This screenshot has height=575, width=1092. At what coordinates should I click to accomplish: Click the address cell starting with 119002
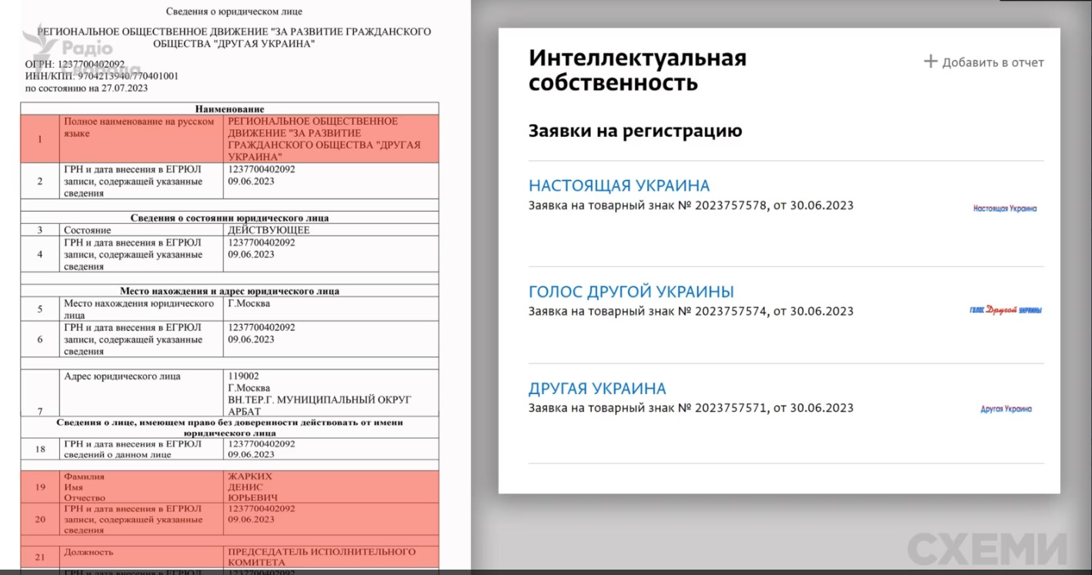coord(332,393)
